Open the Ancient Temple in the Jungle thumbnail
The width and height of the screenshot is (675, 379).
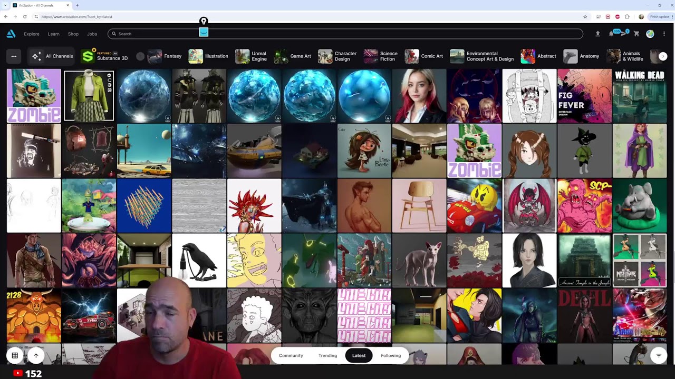[x=584, y=261]
